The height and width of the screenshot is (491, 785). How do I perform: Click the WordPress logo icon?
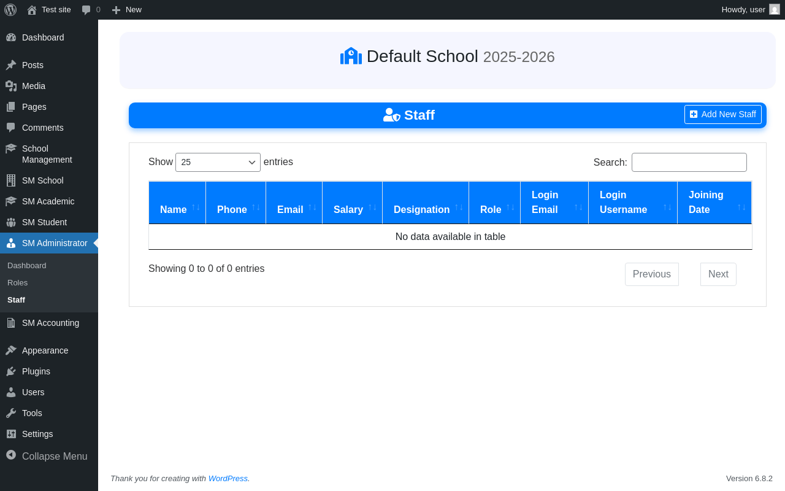10,9
